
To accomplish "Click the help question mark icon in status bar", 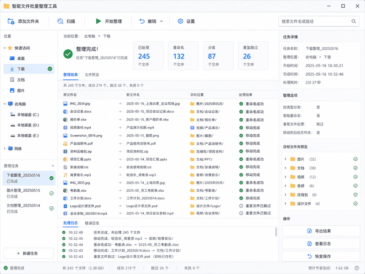I will coord(357,268).
